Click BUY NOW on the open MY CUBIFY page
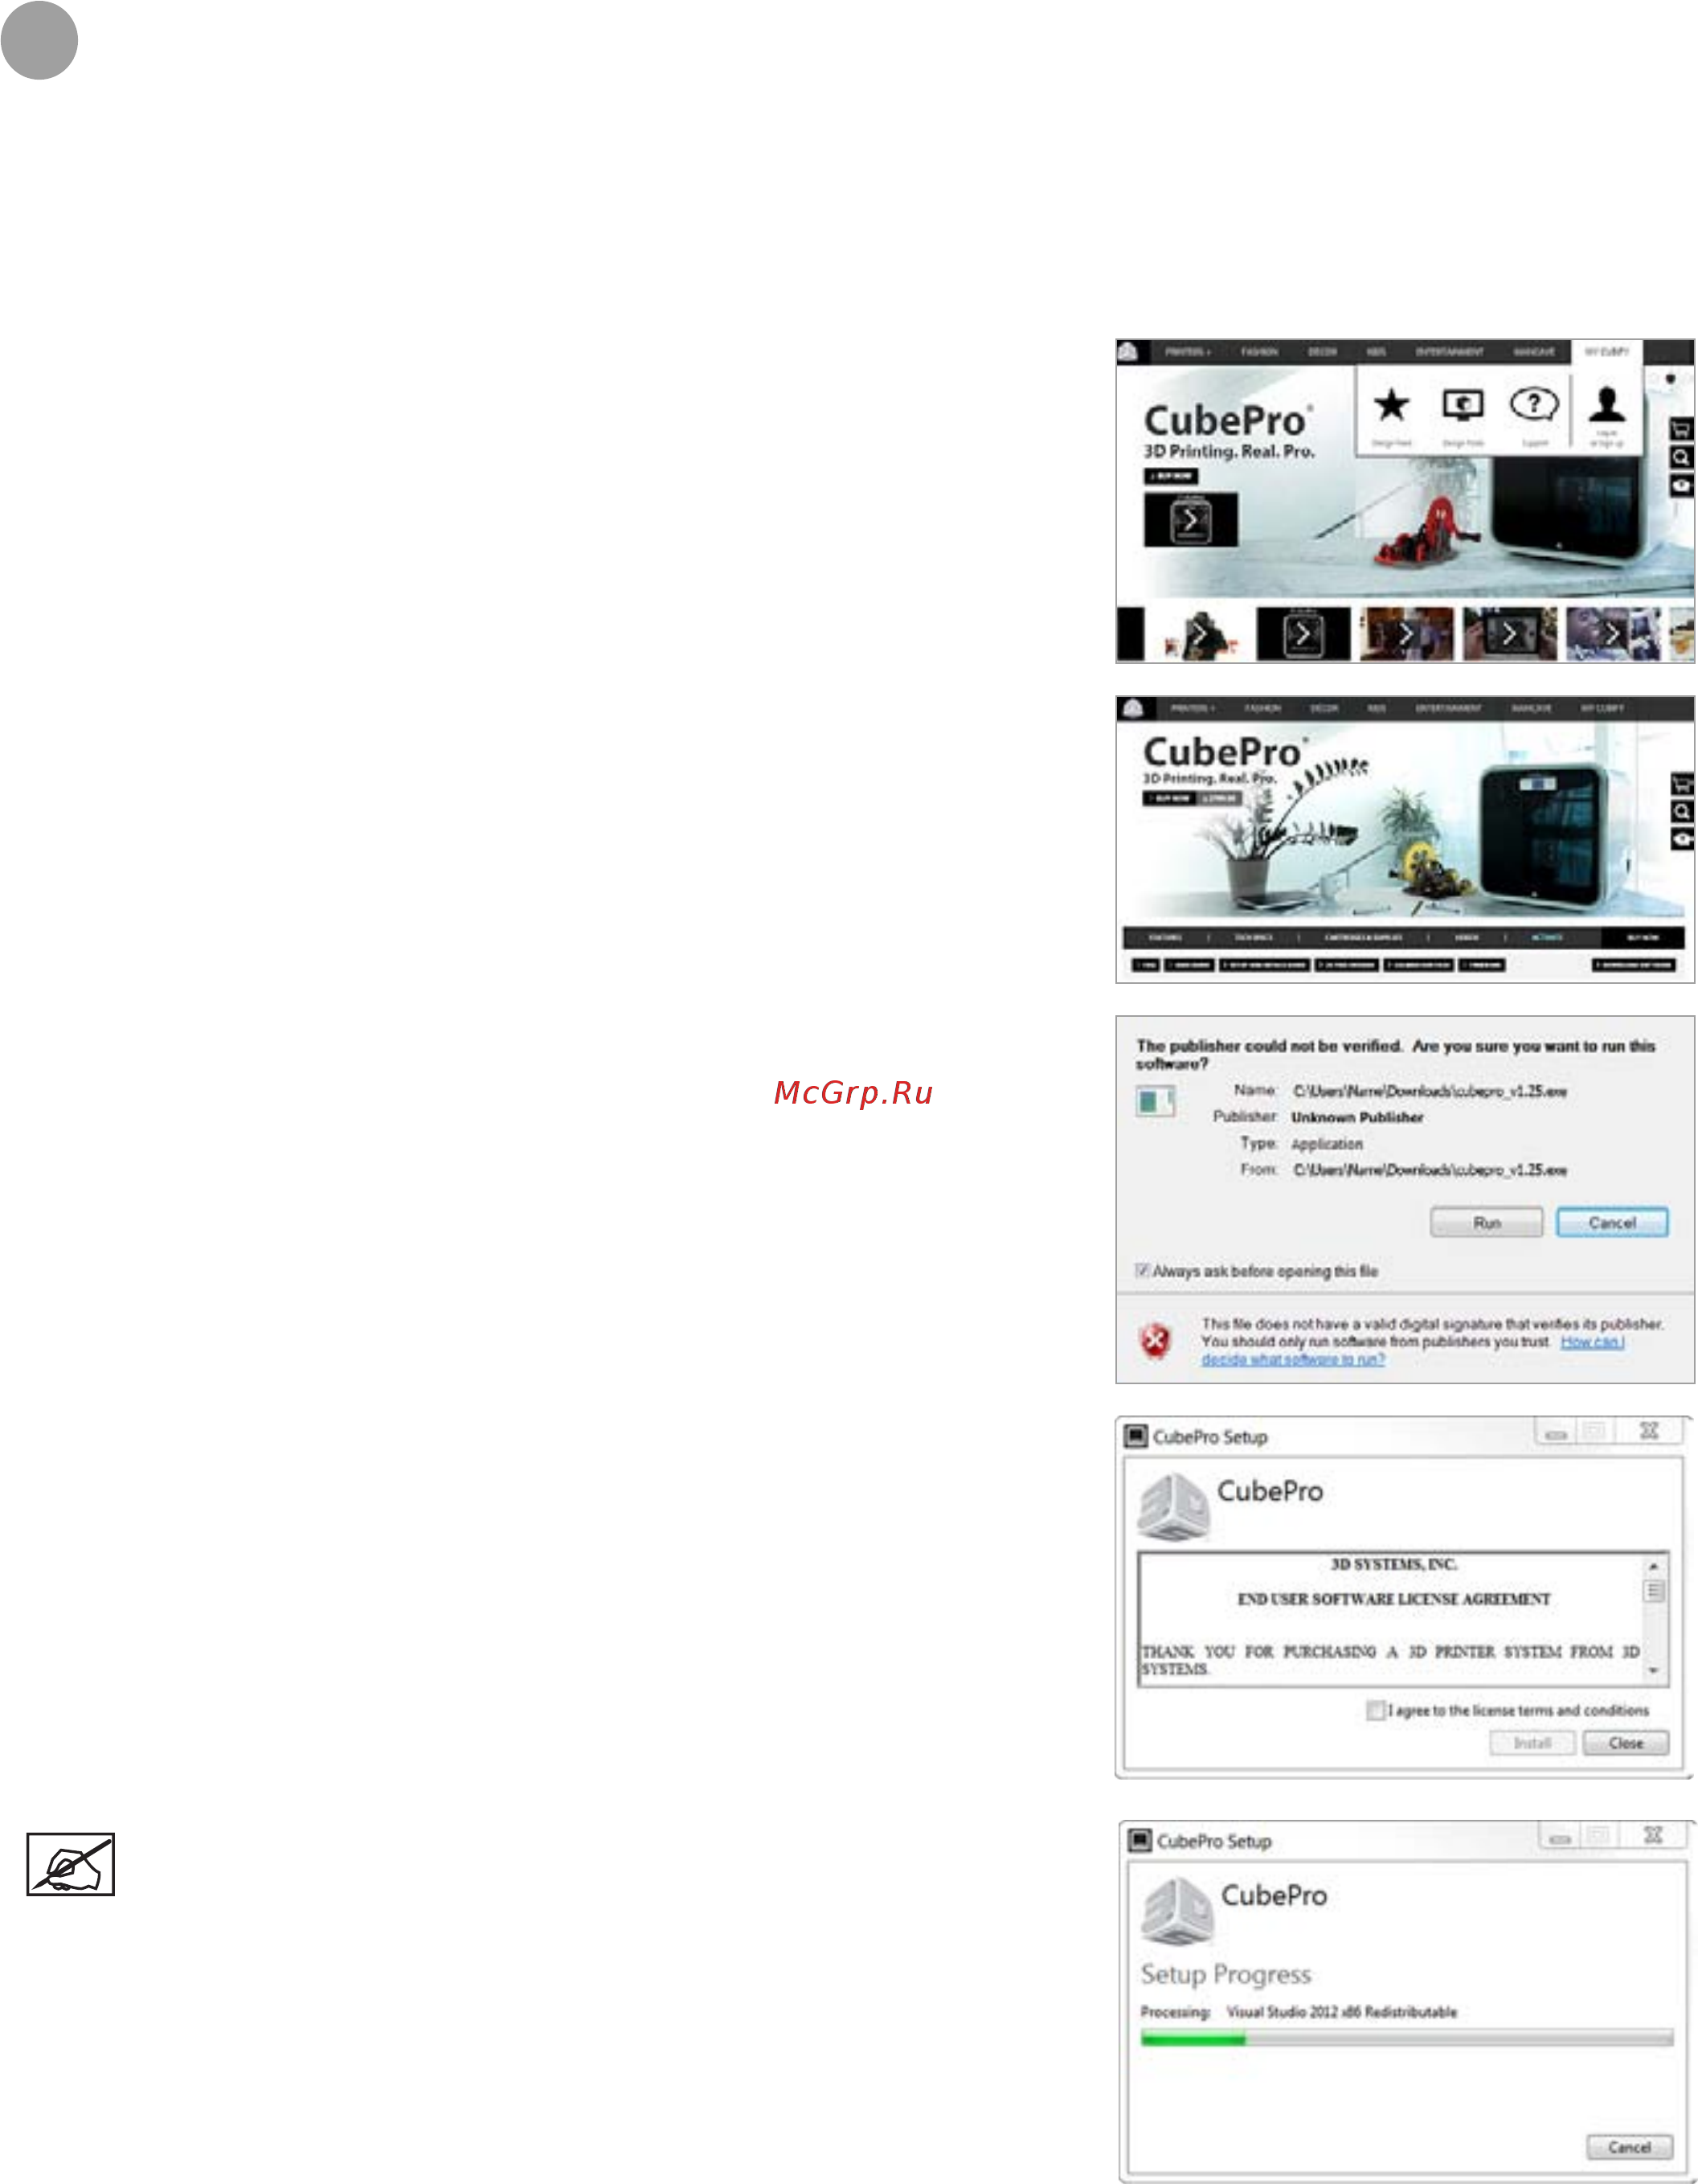This screenshot has width=1698, height=2184. (1170, 476)
